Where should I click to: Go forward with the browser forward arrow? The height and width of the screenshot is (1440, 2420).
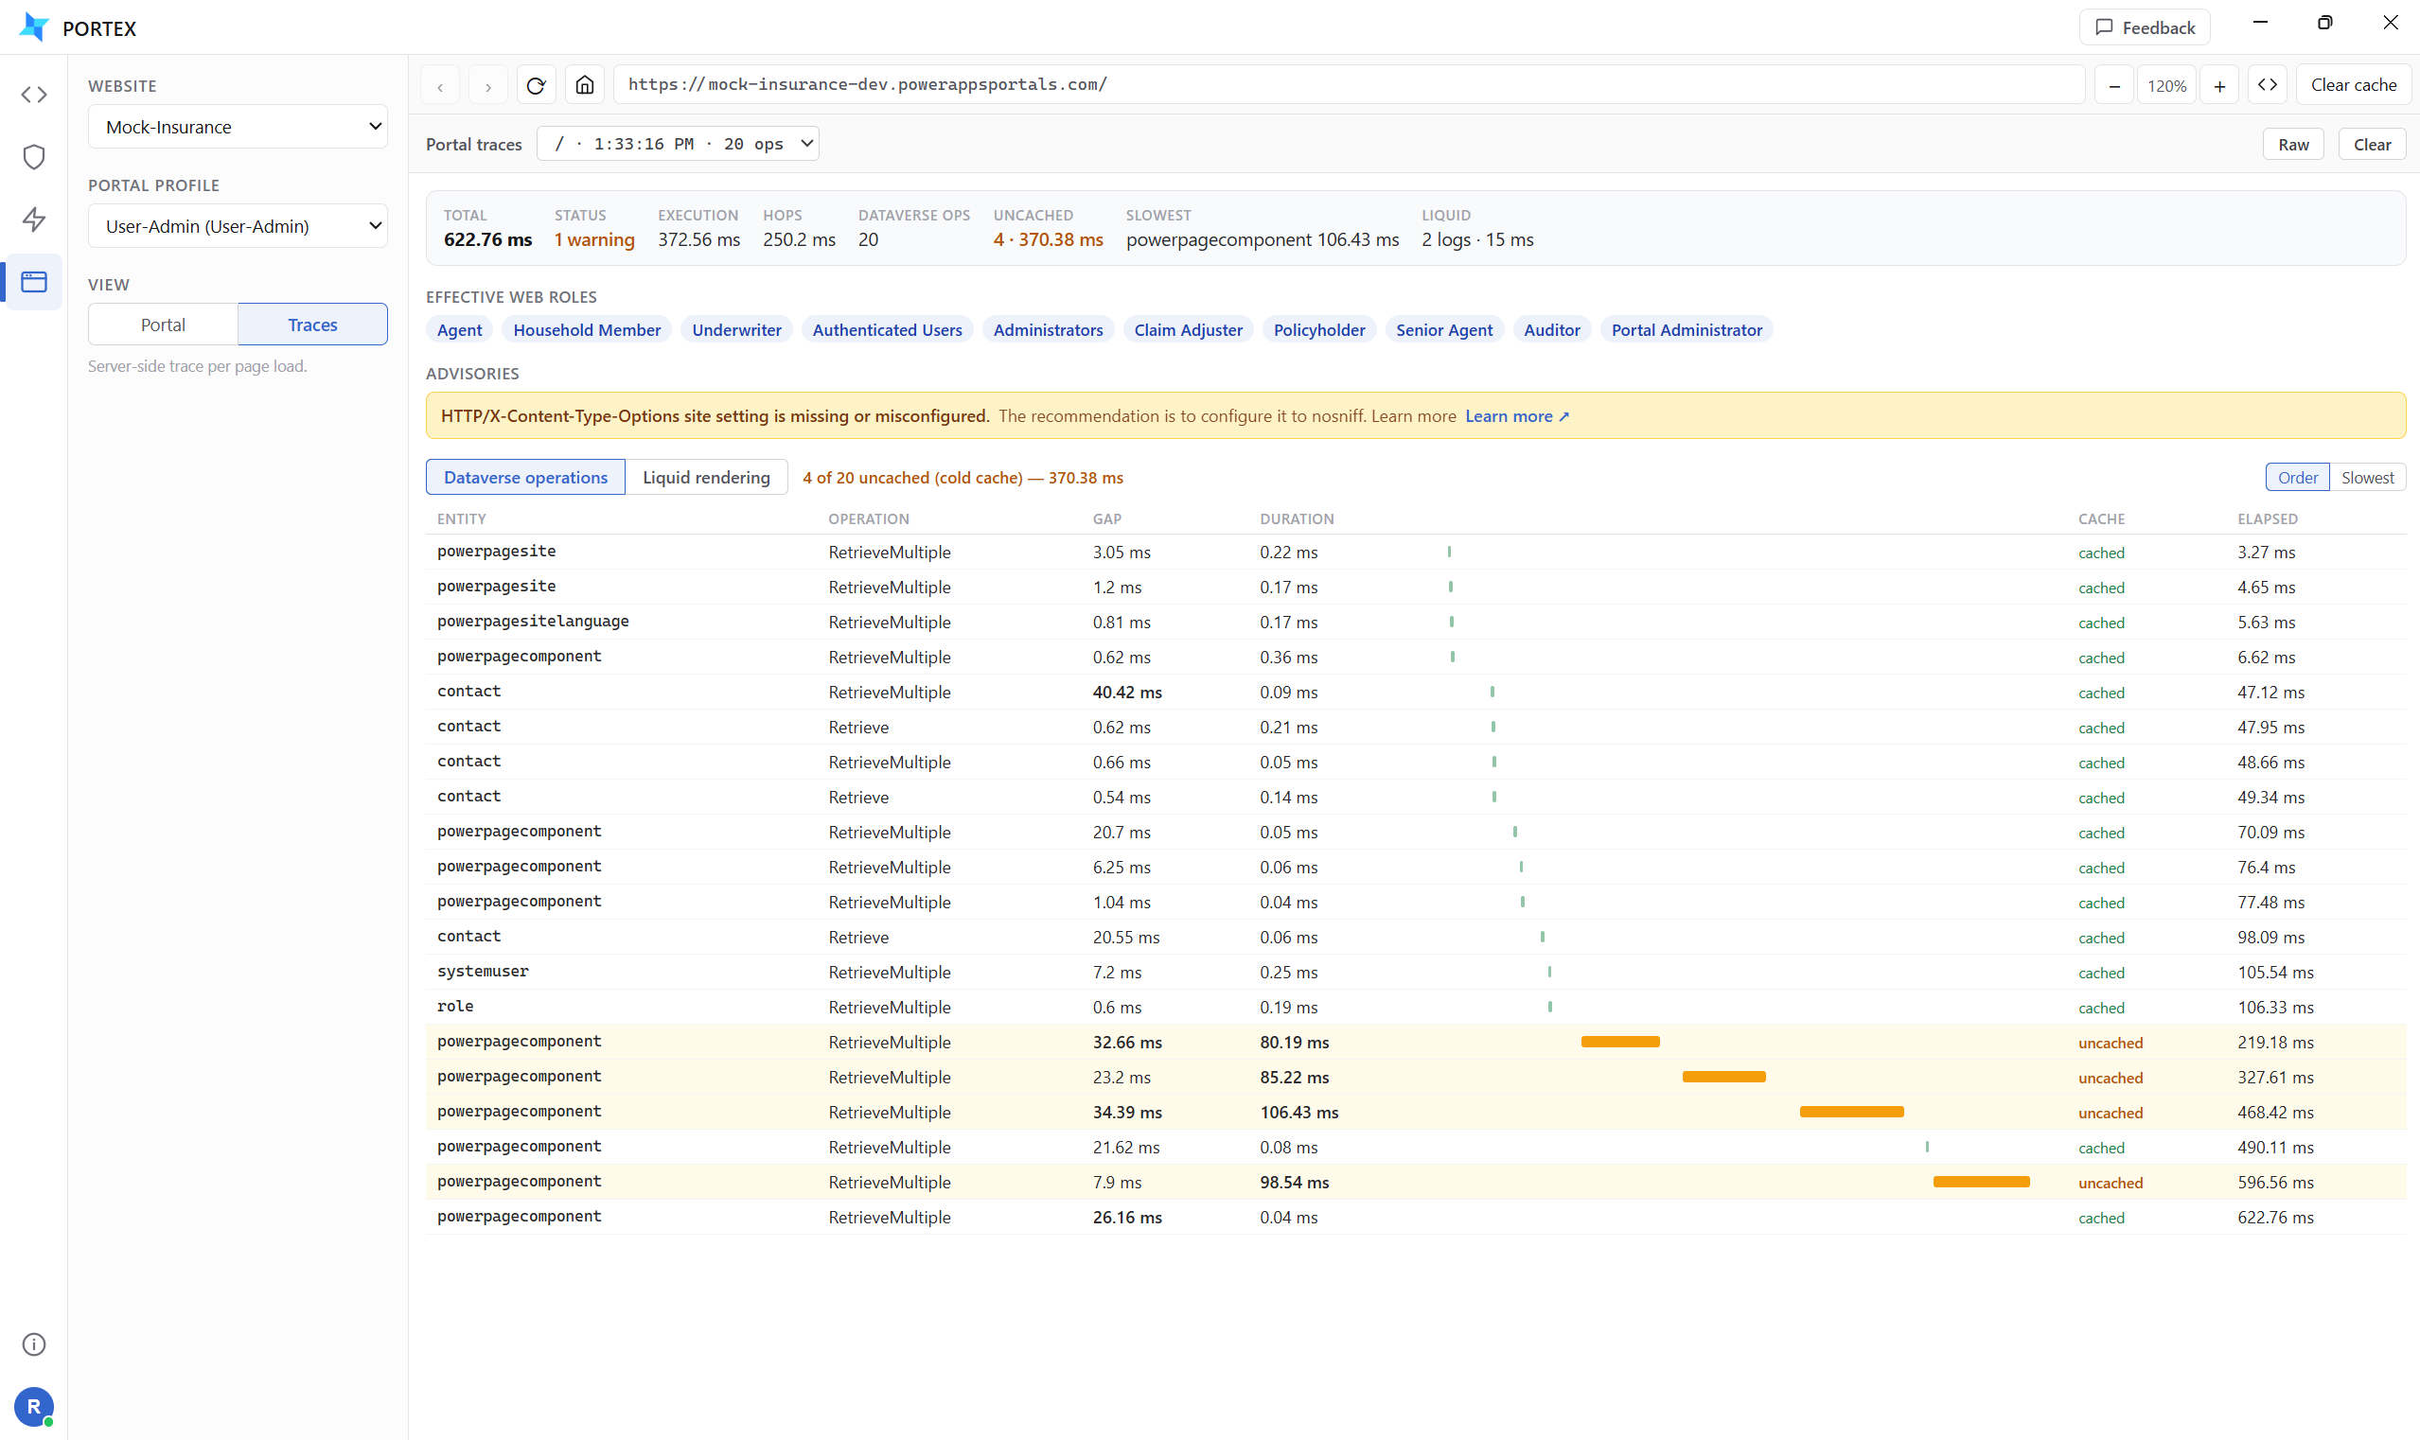pos(488,85)
